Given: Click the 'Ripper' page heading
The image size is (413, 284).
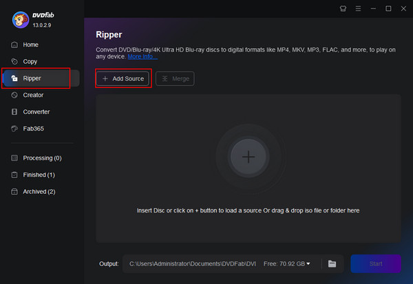Looking at the screenshot, I should click(x=109, y=34).
